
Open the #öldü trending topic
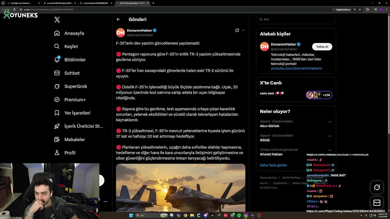point(265,140)
